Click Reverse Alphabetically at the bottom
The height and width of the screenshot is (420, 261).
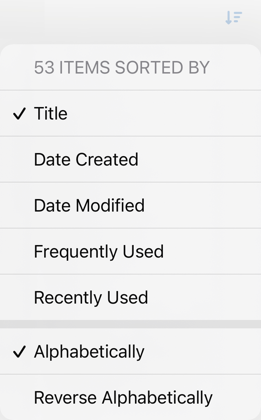click(124, 397)
